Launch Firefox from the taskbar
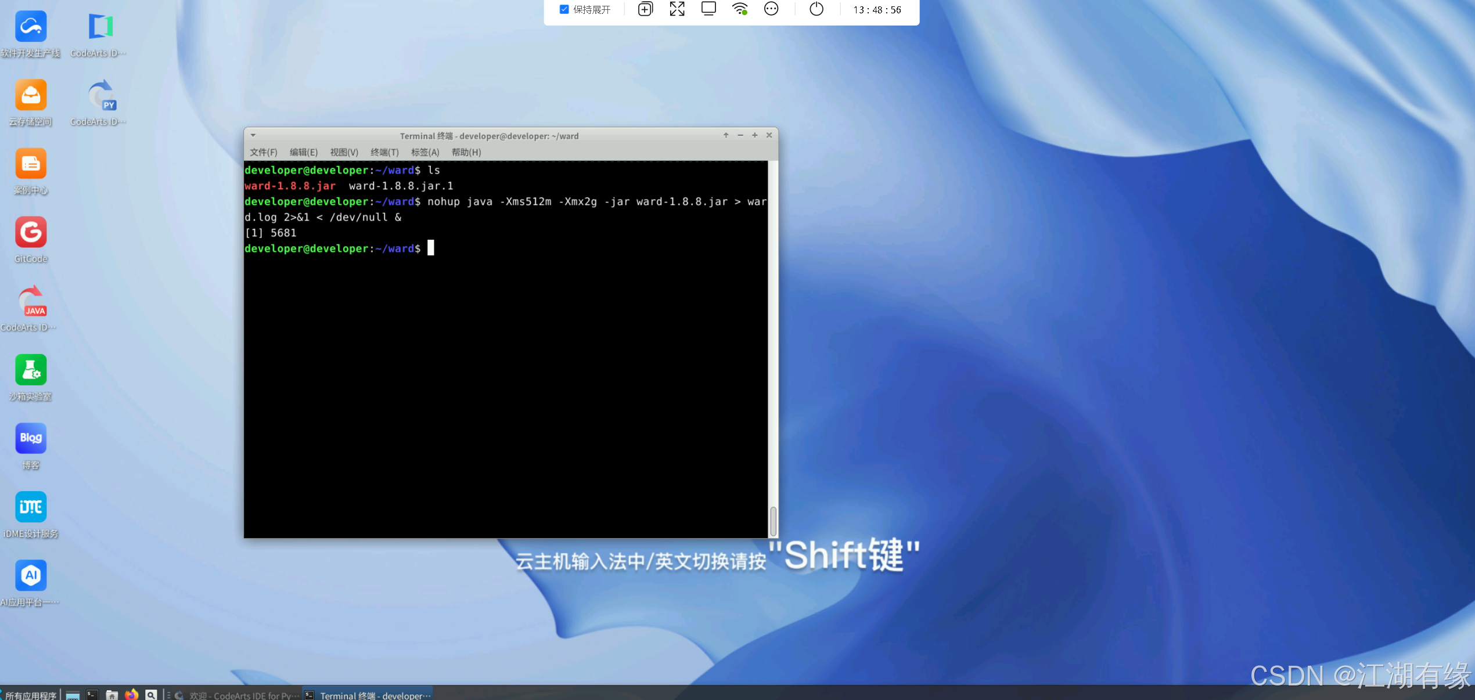The height and width of the screenshot is (700, 1475). click(x=131, y=695)
